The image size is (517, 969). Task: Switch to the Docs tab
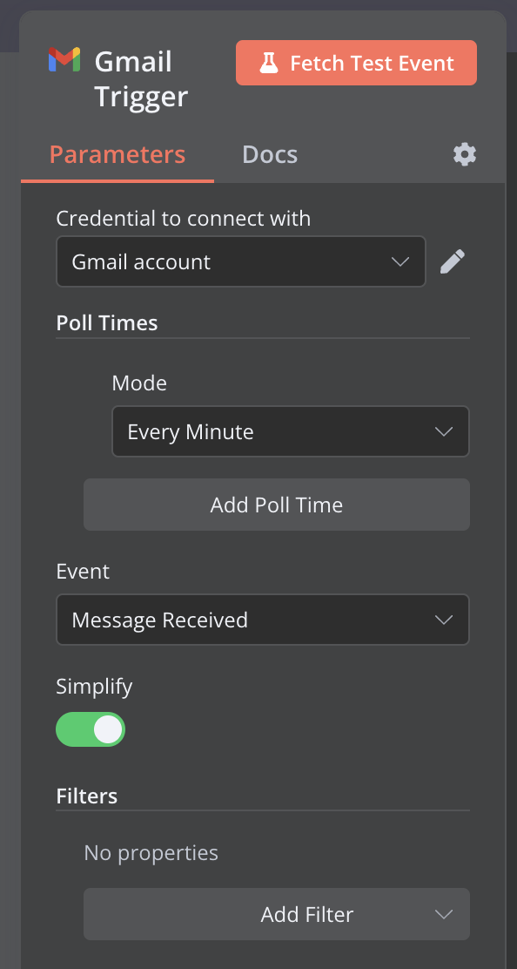[270, 154]
